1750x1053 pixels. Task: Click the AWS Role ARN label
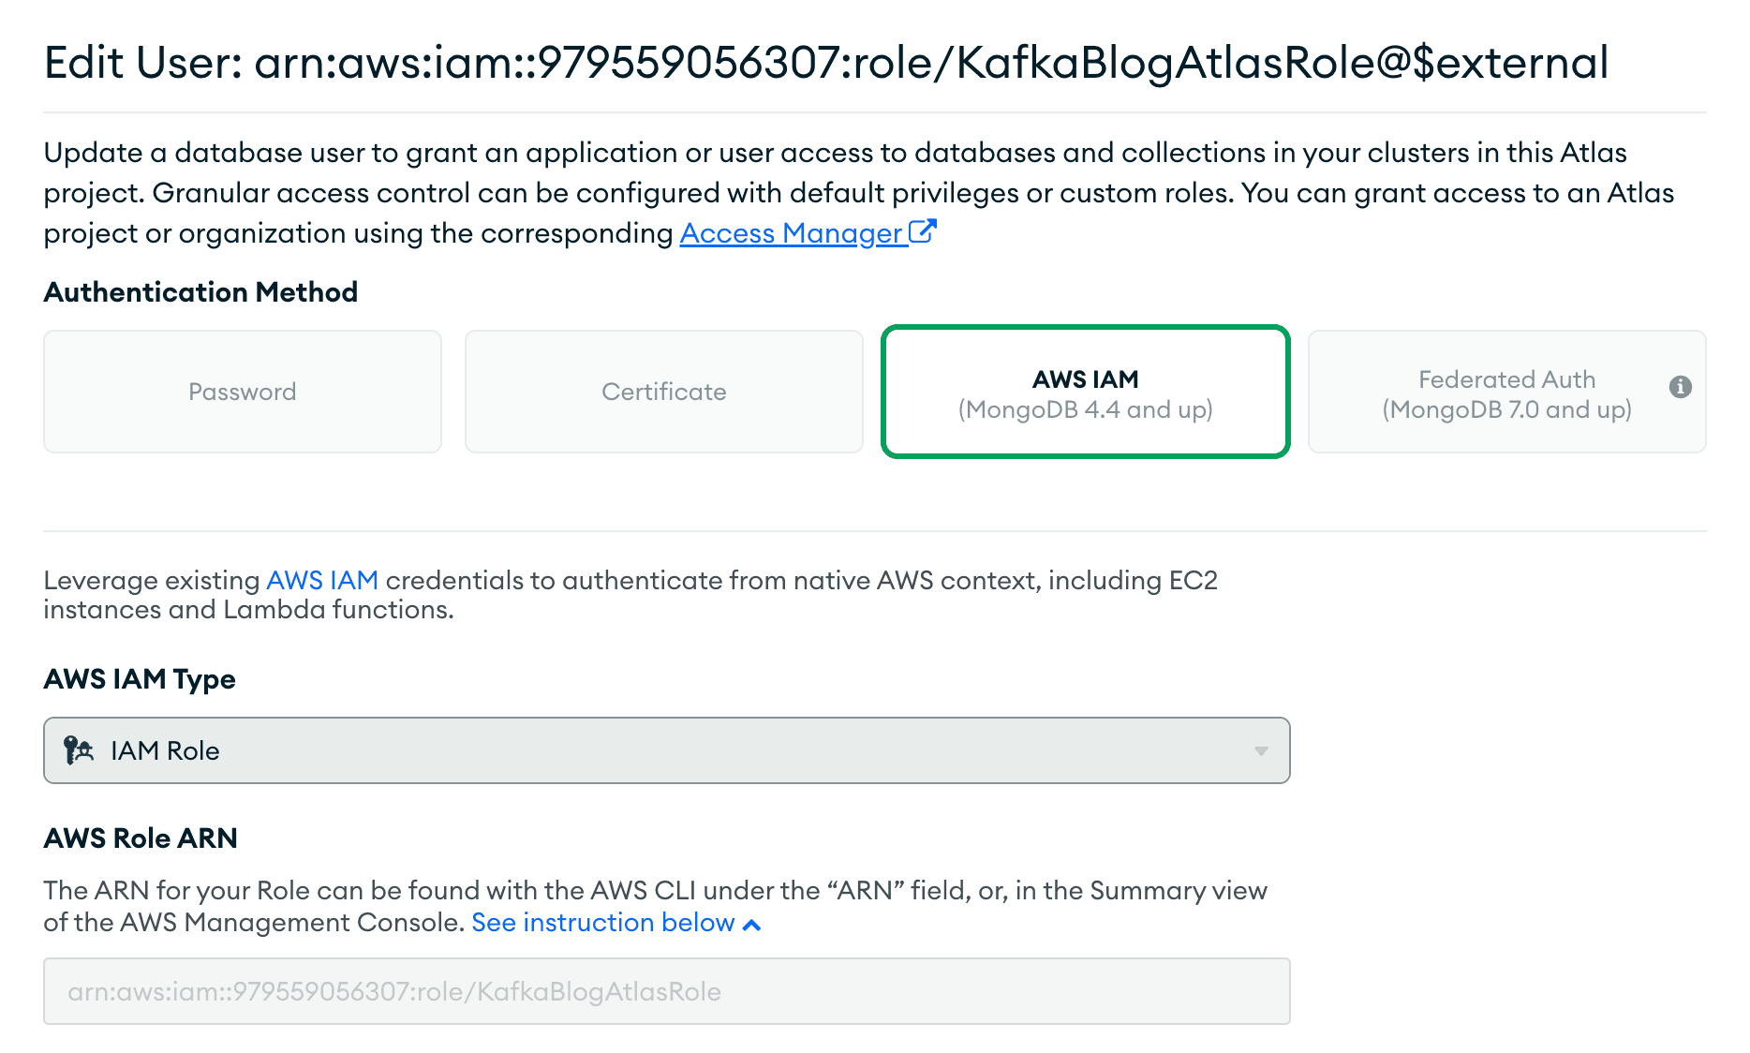pos(141,838)
